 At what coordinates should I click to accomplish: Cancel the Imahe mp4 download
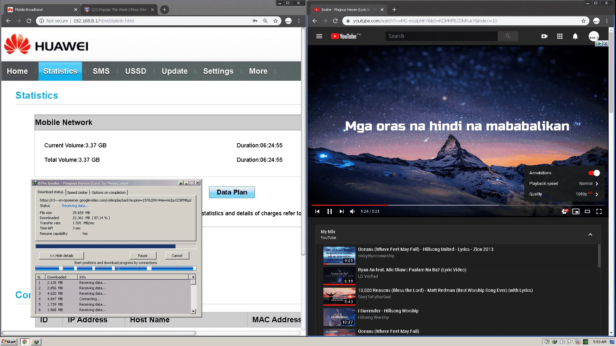(177, 256)
